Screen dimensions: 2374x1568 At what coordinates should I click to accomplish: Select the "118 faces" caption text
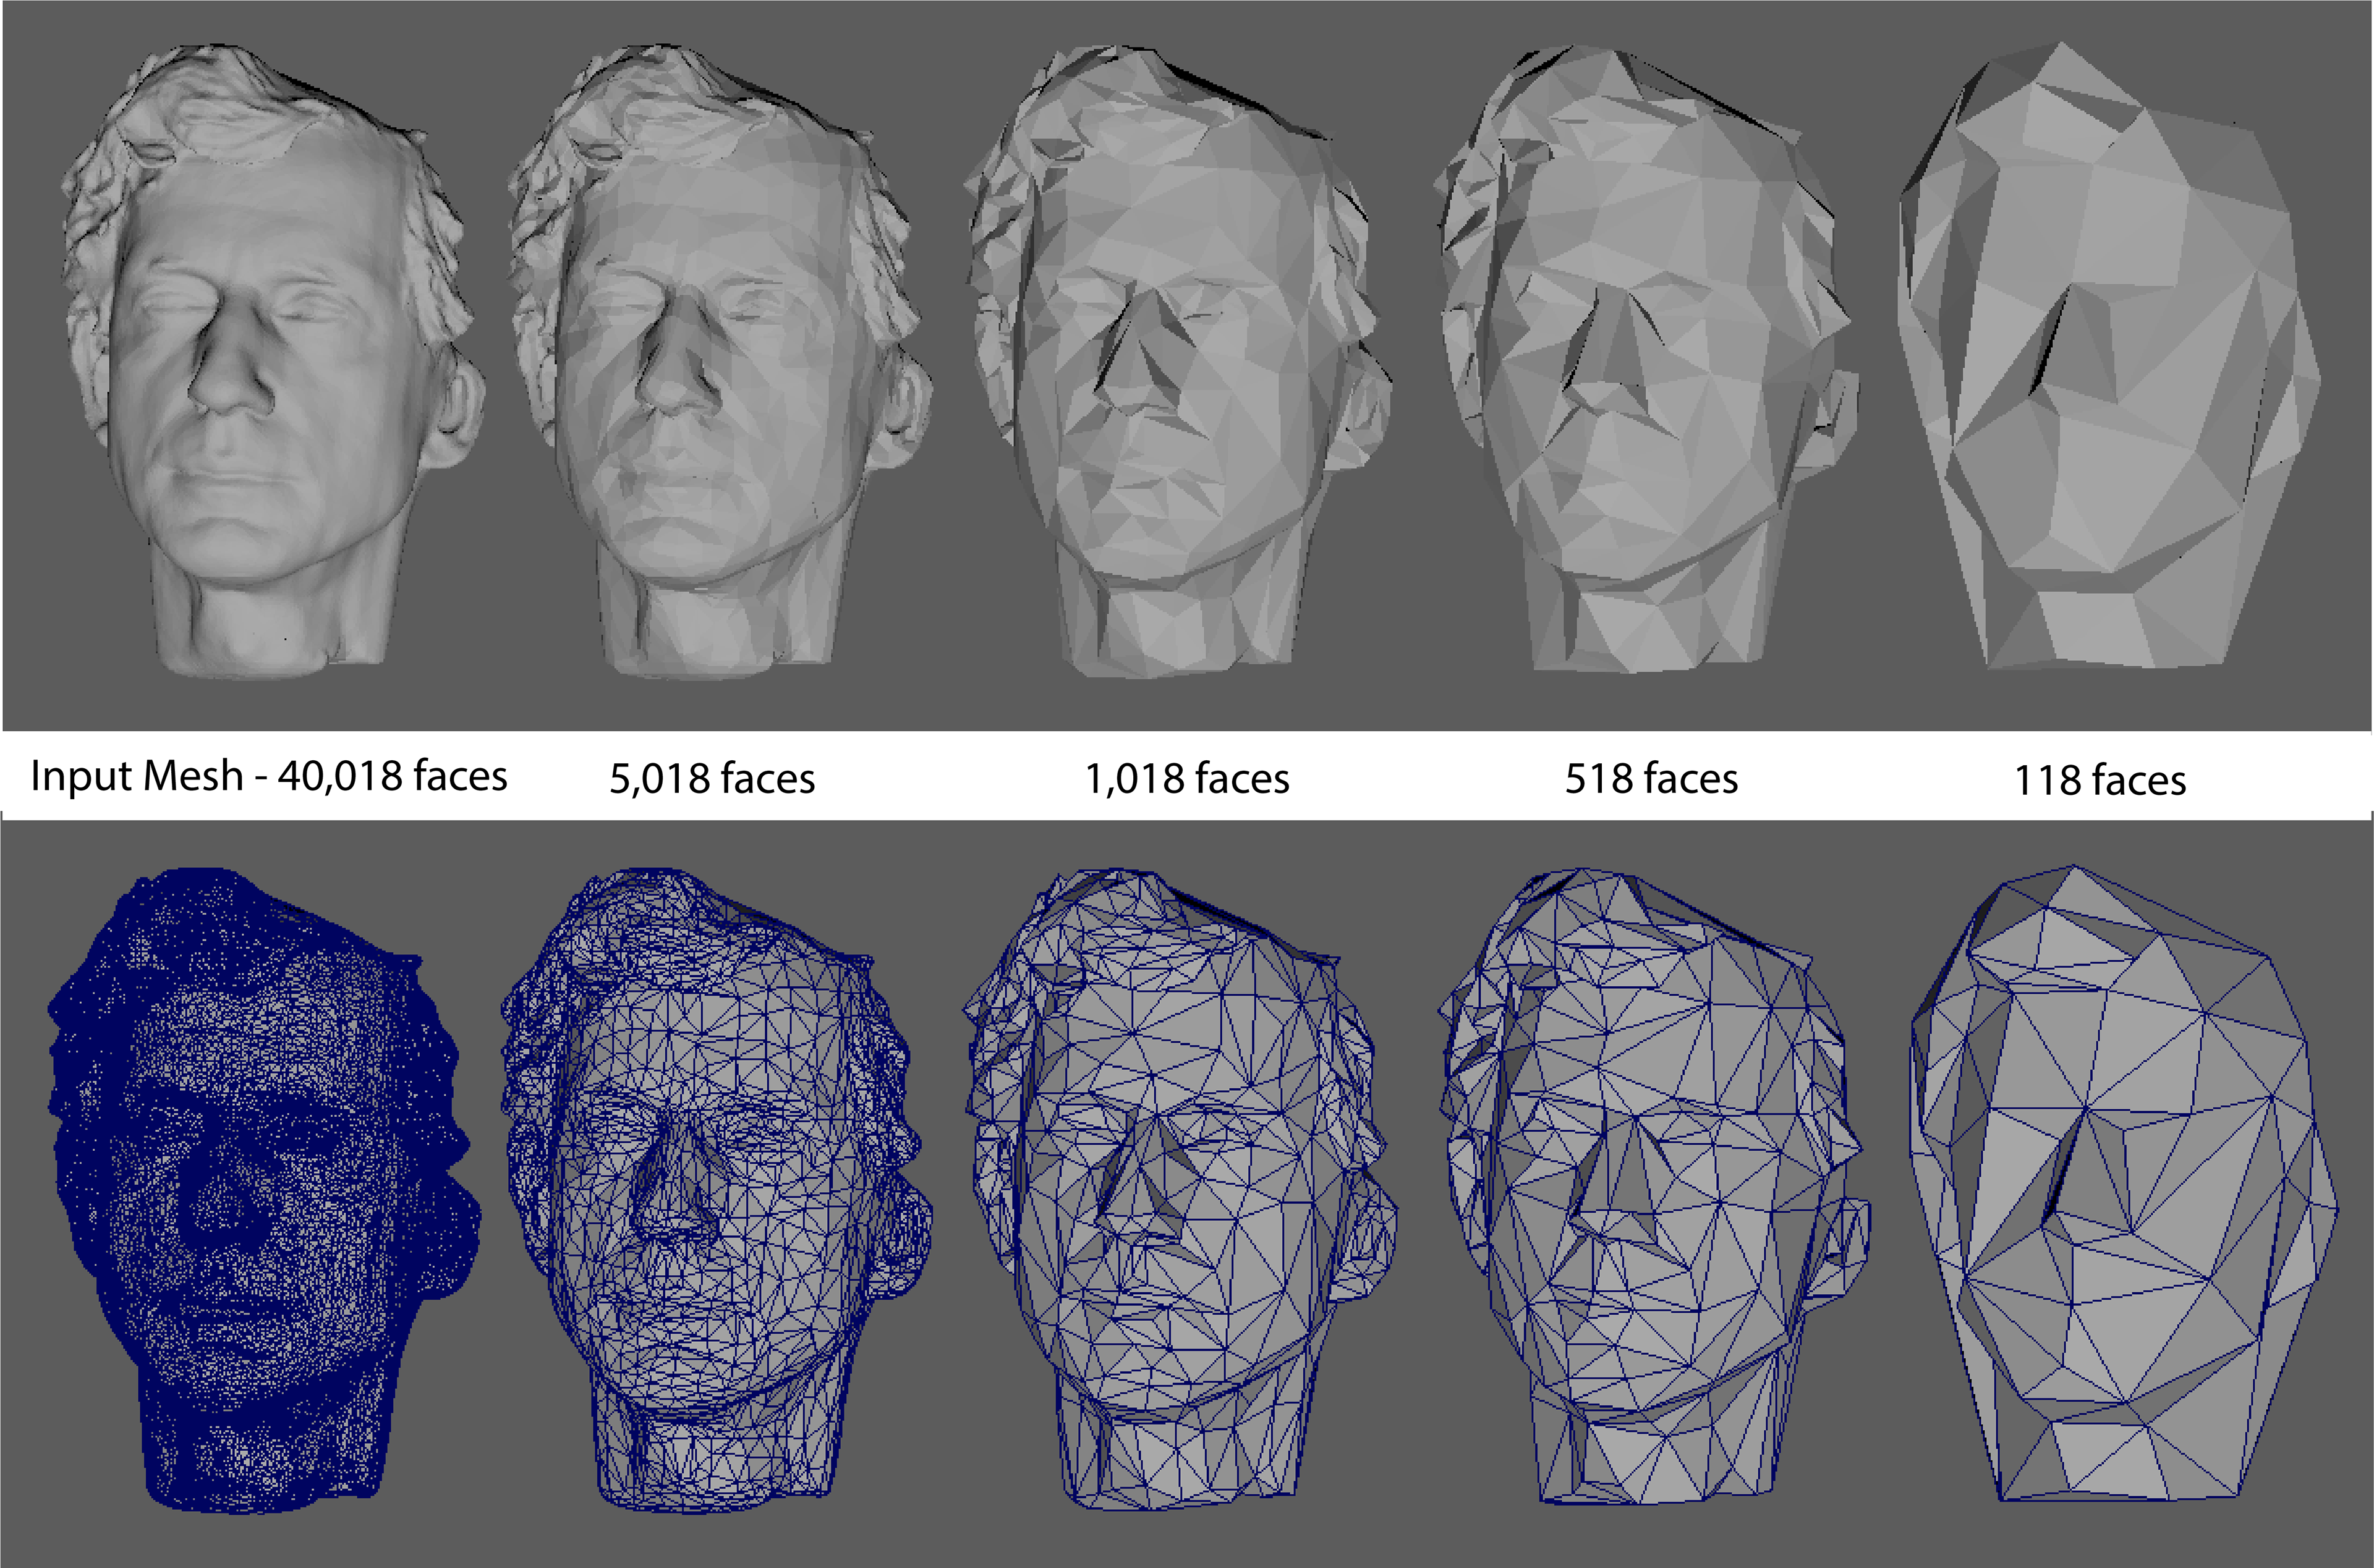[x=2100, y=780]
